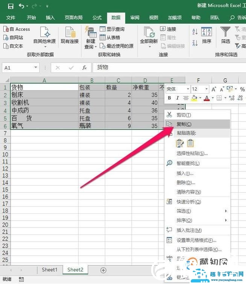Import data from text file (自文本)

13,46
